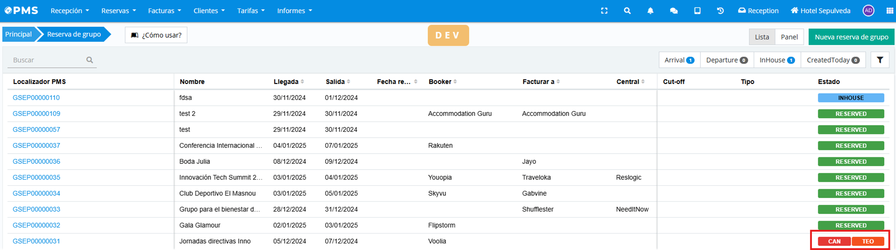The height and width of the screenshot is (250, 896).
Task: Toggle the InHouse quick filter
Action: [x=777, y=60]
